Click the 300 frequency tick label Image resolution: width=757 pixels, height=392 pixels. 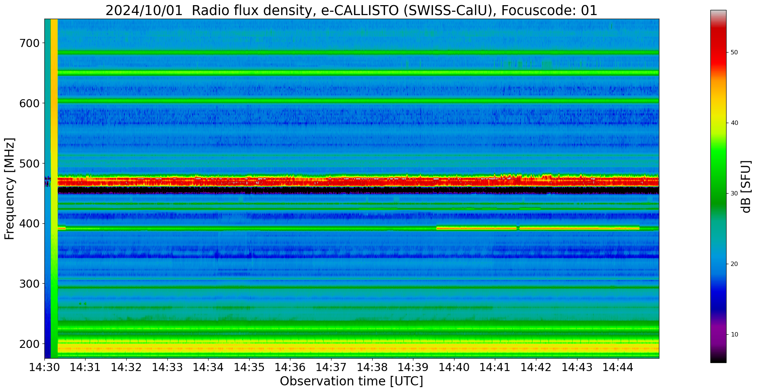click(29, 284)
